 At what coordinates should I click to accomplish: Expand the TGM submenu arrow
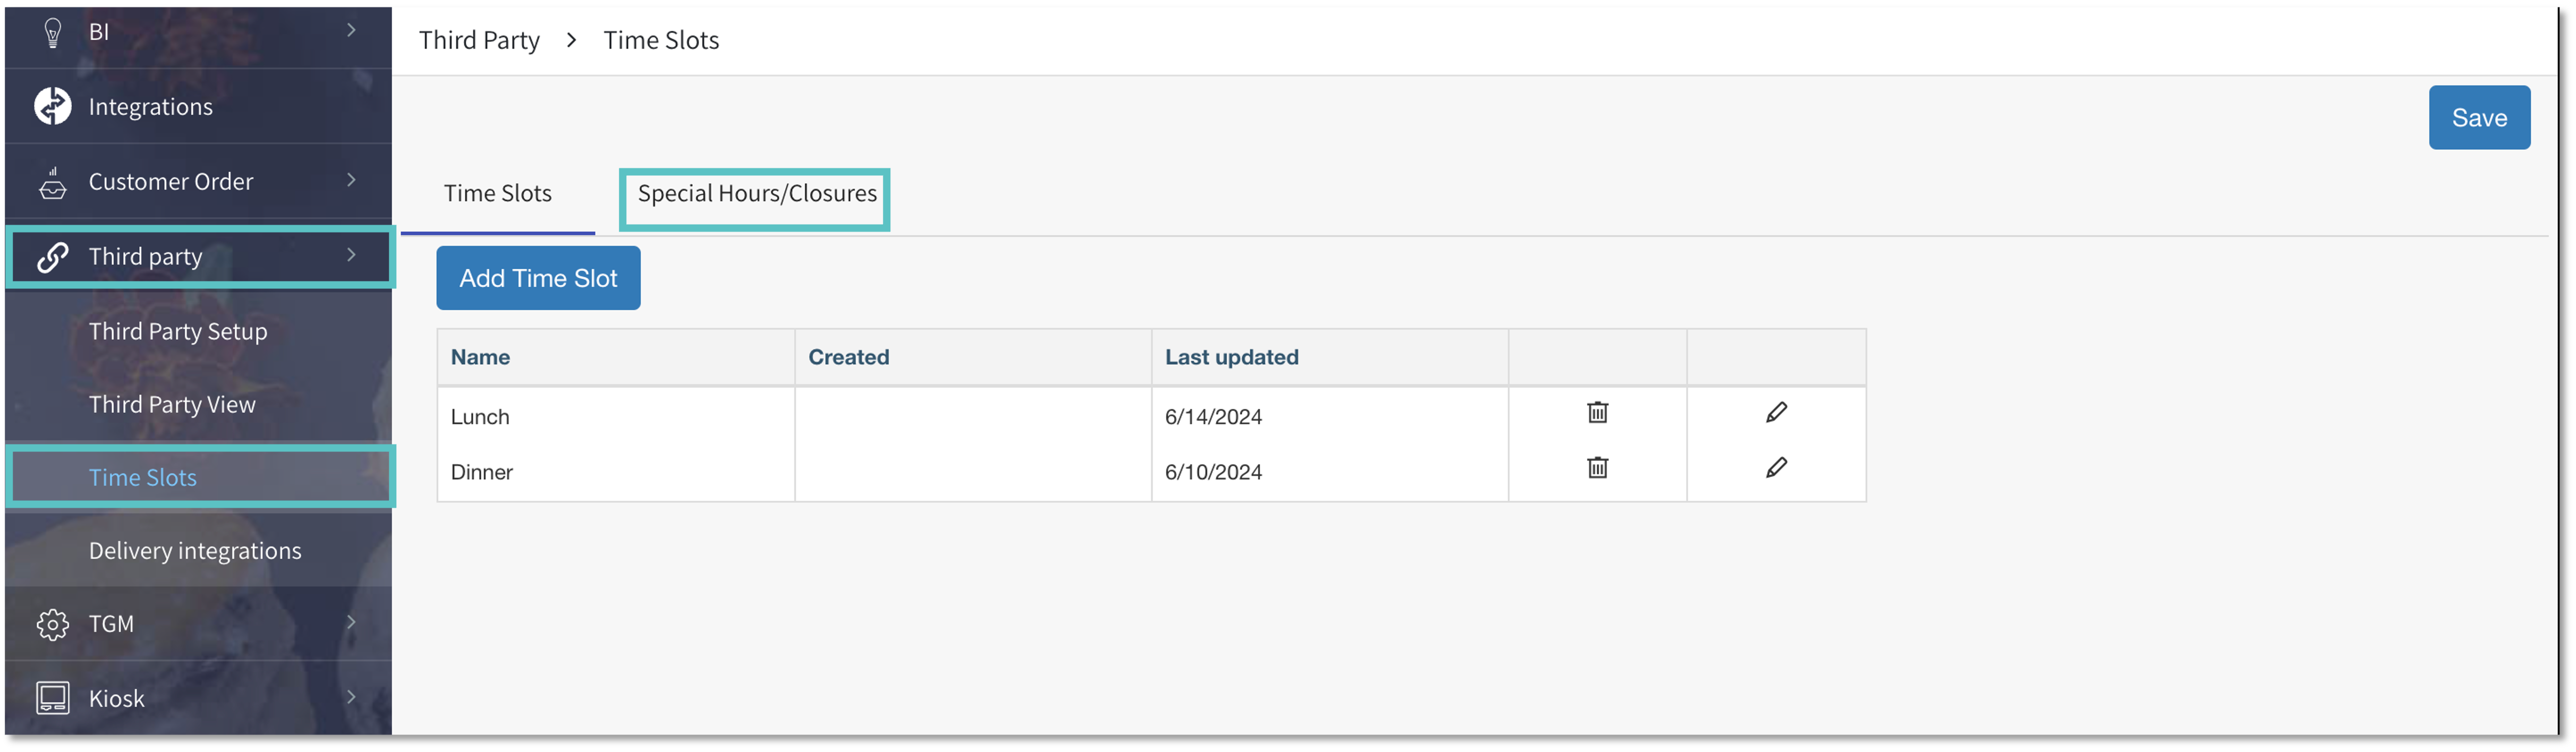click(351, 622)
